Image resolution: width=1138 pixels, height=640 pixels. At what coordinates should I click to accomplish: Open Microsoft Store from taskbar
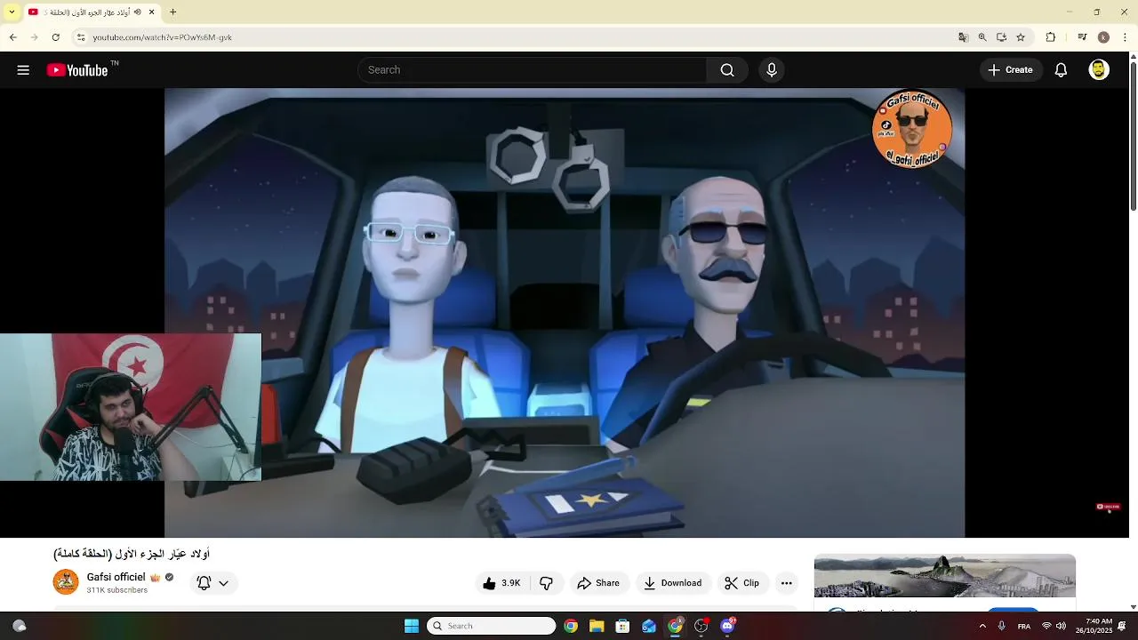622,626
